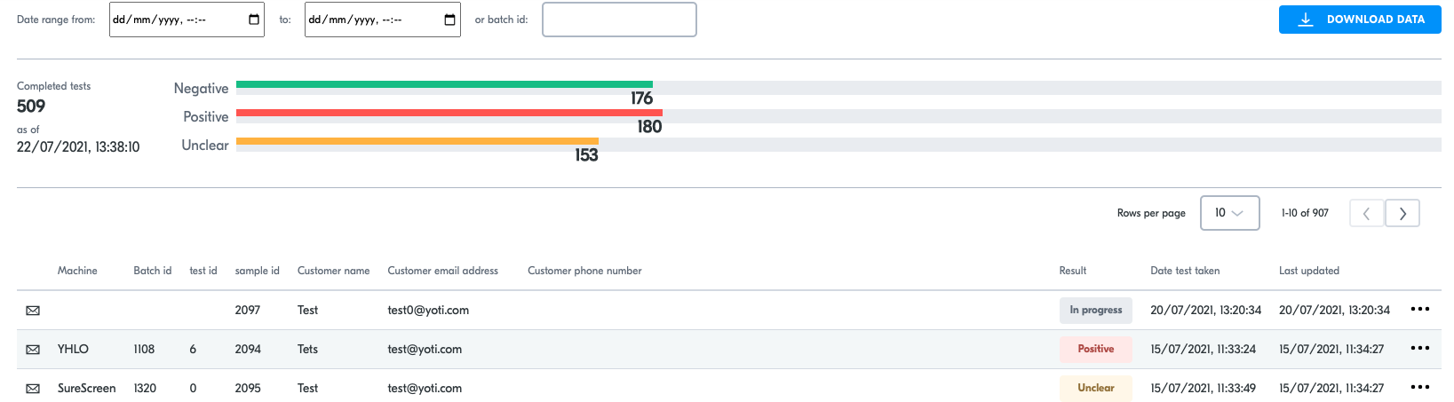Click envelope icon in first In progress row
The image size is (1454, 402).
33,311
